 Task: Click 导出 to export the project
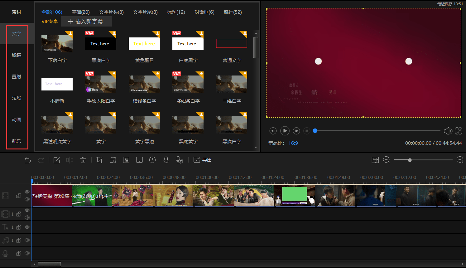point(203,160)
